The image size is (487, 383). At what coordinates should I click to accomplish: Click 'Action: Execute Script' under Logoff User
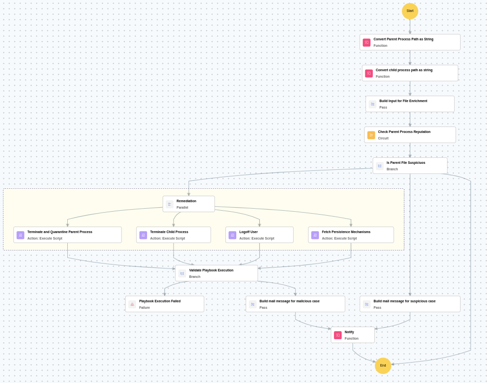257,239
